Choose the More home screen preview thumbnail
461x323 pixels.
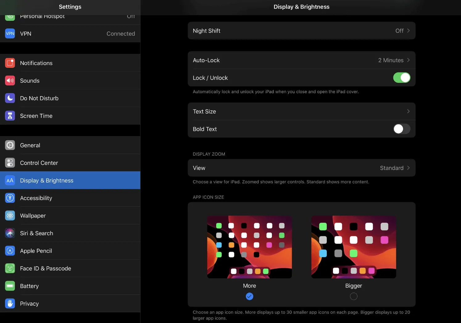pos(249,247)
